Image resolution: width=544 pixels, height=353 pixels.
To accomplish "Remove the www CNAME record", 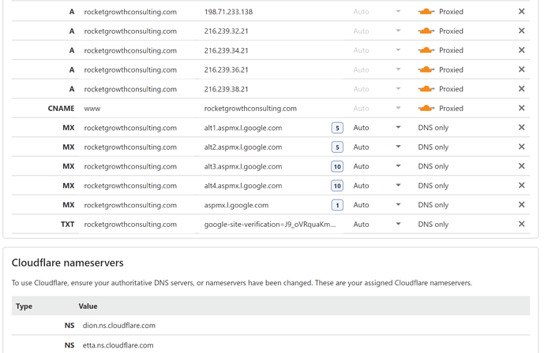I will coord(521,108).
